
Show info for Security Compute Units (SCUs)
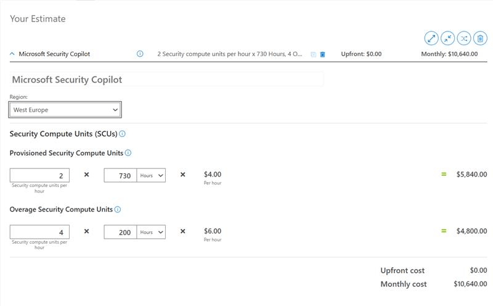[x=122, y=134]
